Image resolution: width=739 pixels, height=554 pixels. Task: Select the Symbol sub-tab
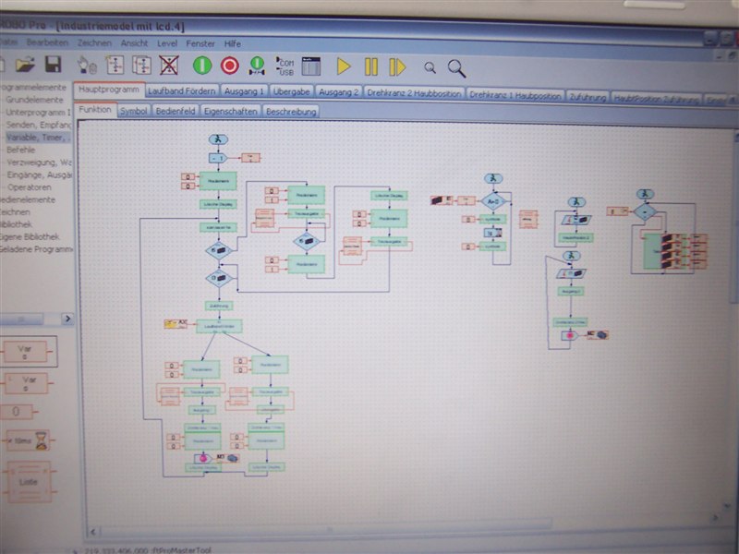[x=134, y=111]
